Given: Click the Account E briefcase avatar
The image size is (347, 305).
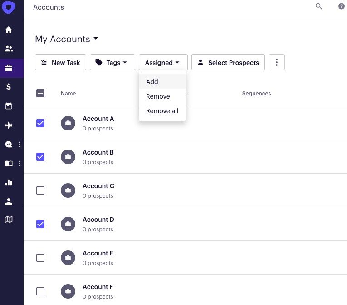Looking at the screenshot, I should 68,258.
